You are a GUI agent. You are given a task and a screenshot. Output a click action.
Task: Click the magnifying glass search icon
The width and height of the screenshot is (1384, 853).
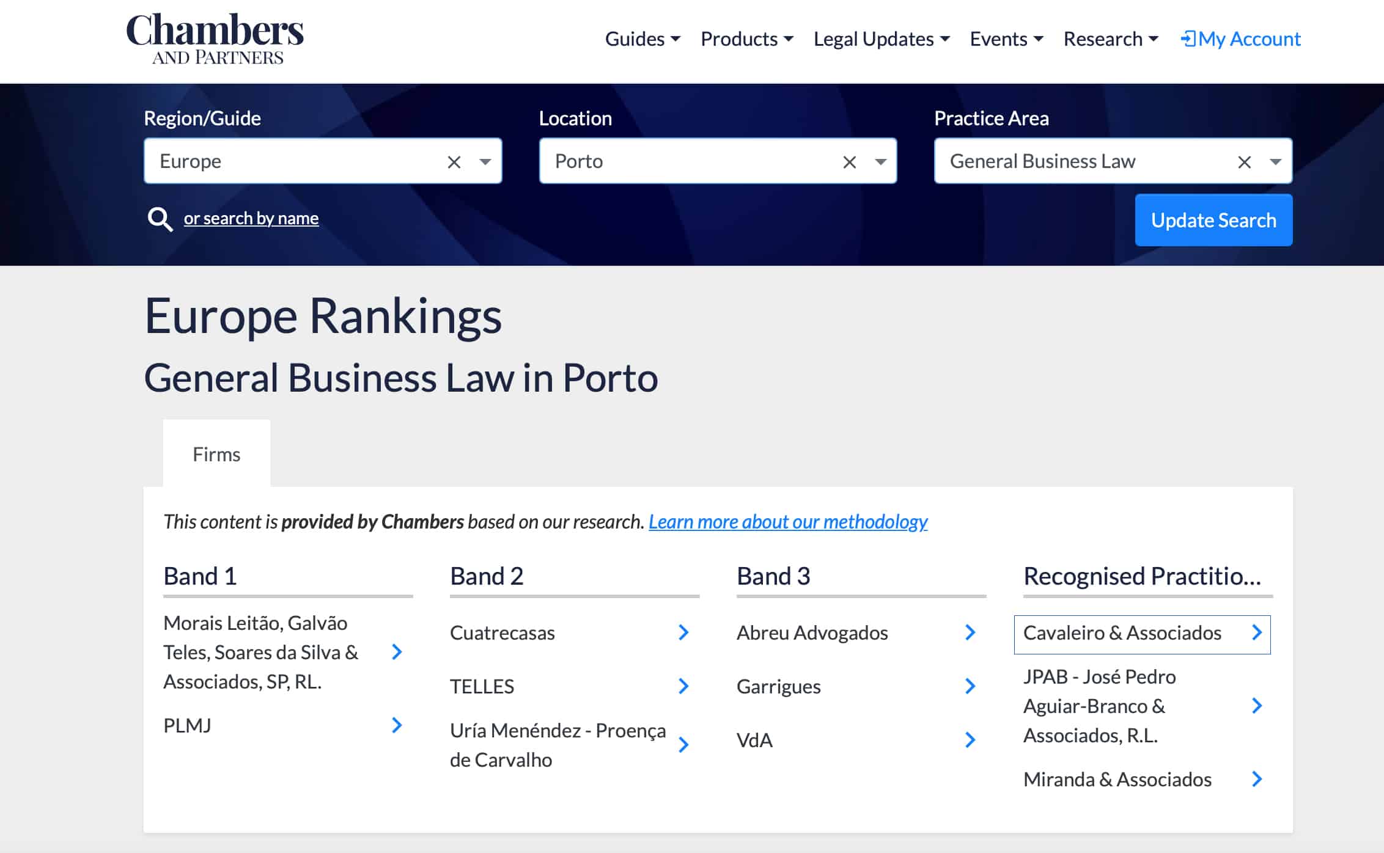pyautogui.click(x=160, y=219)
